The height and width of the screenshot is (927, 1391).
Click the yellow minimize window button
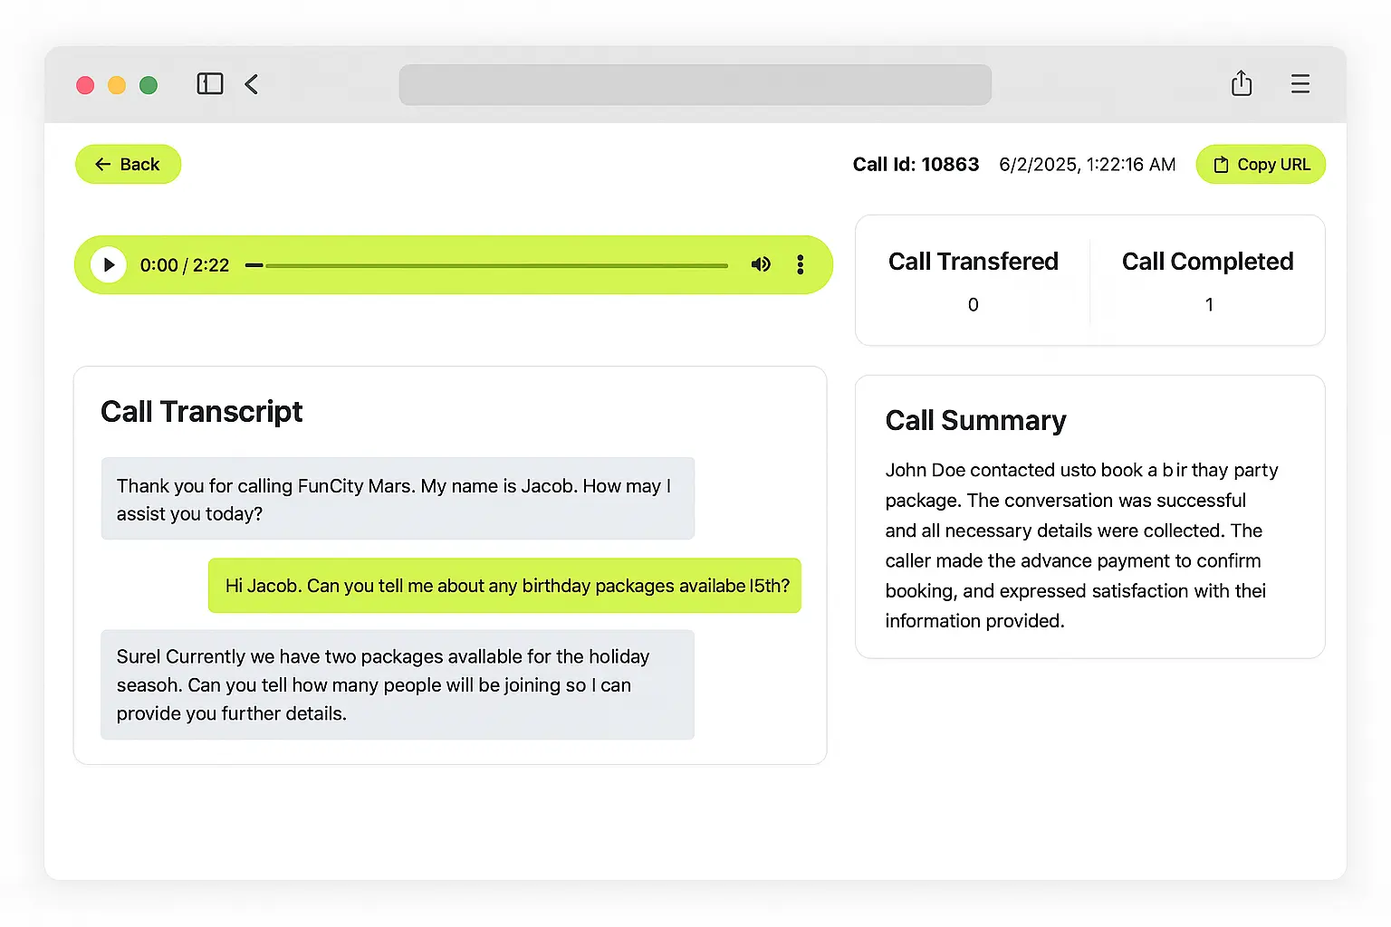pyautogui.click(x=117, y=85)
